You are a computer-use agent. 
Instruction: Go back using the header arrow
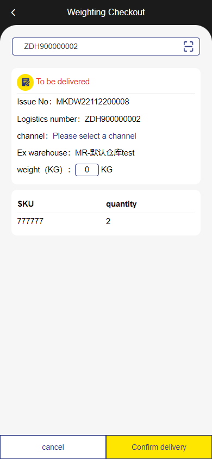(x=13, y=13)
